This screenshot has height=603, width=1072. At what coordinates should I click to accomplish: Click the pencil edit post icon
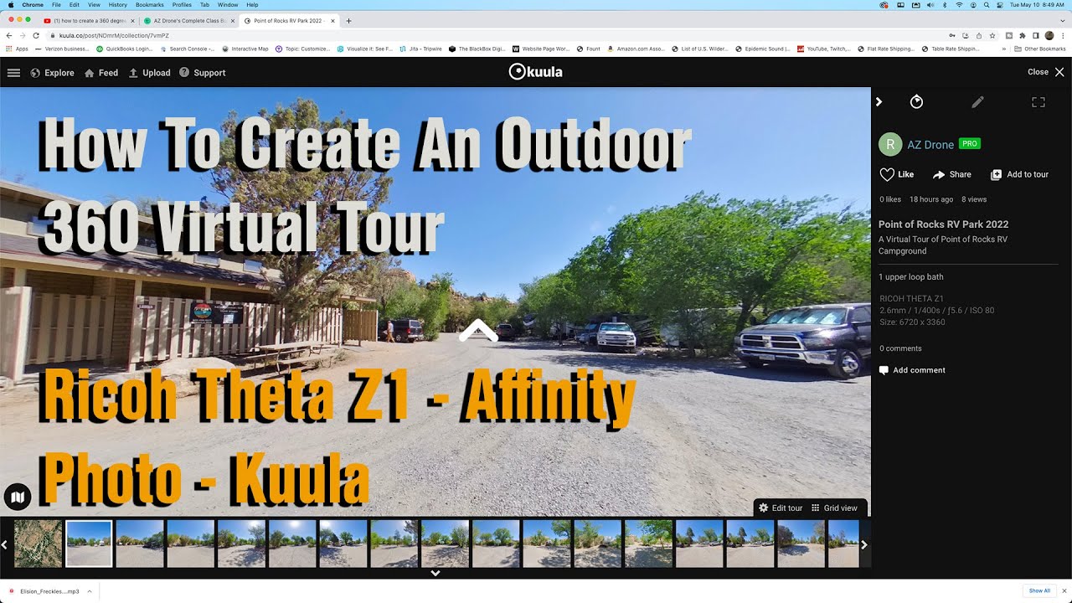(977, 102)
